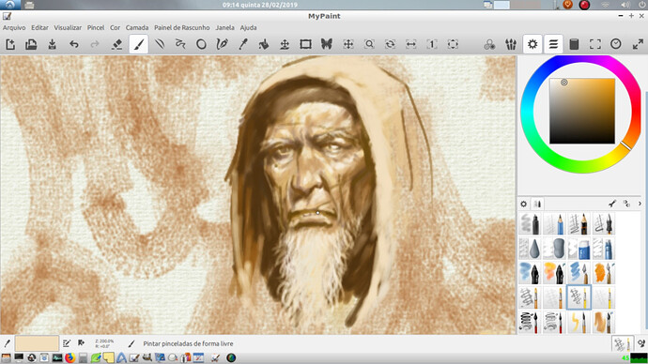648x364 pixels.
Task: Toggle fullscreen mode icon
Action: [x=595, y=44]
